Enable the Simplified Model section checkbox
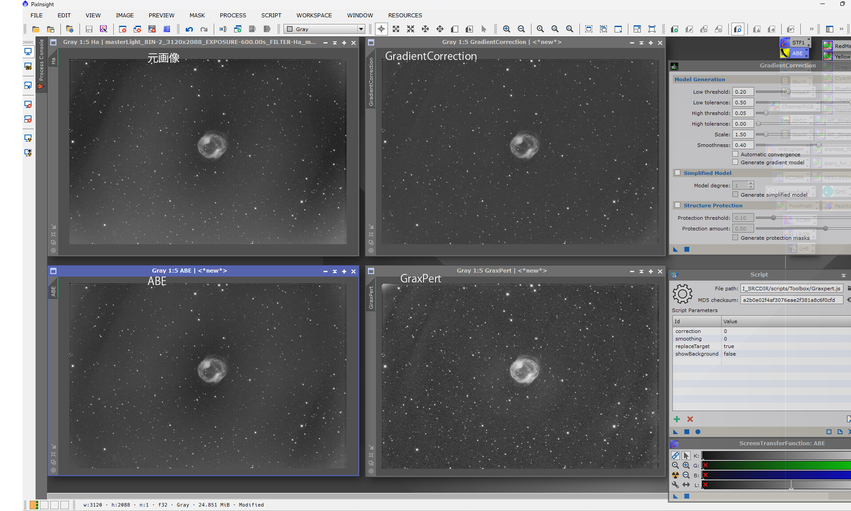The height and width of the screenshot is (511, 851). [x=678, y=173]
